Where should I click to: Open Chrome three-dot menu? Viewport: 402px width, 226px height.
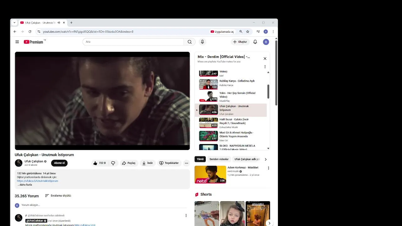[273, 32]
